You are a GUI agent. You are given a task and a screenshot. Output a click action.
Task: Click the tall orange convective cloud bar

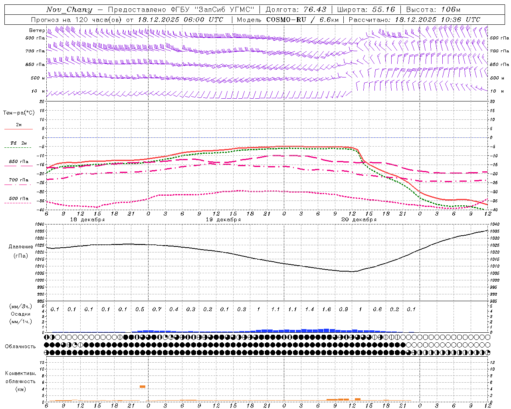[143, 387]
